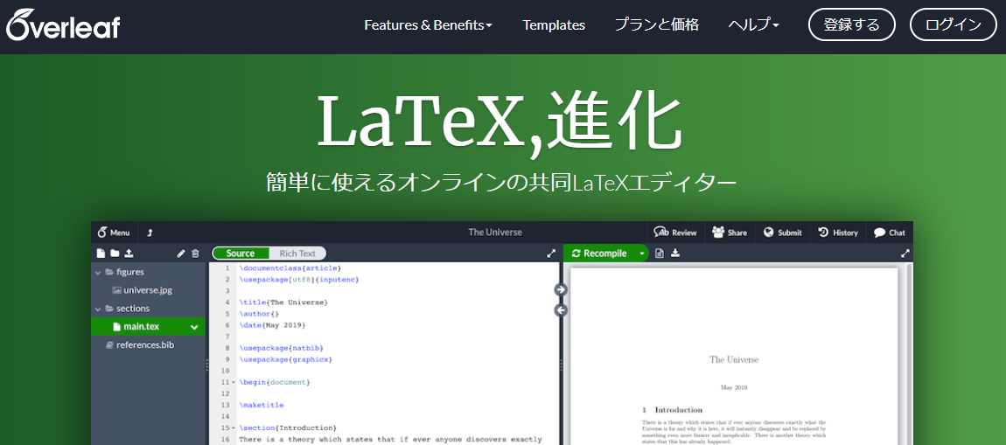This screenshot has width=1006, height=445.
Task: Click the 登録する register button
Action: (851, 25)
